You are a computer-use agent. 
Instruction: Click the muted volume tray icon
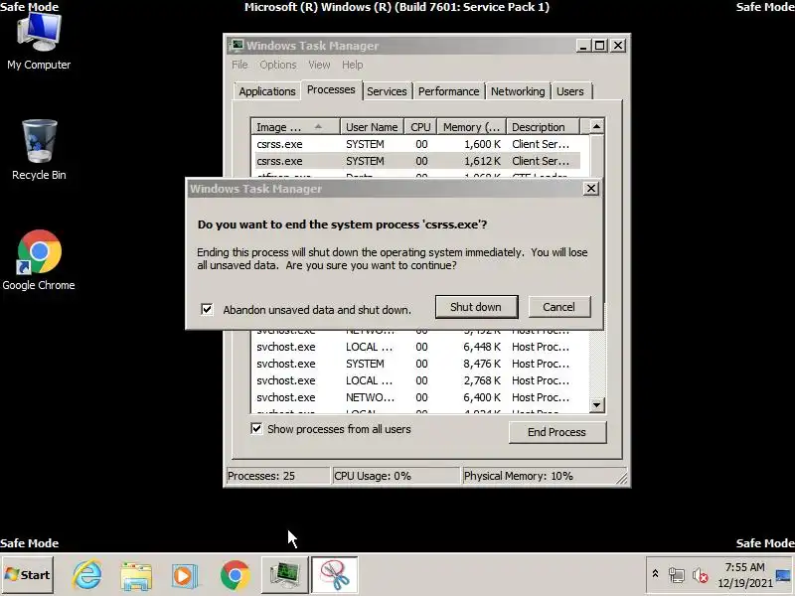point(700,575)
